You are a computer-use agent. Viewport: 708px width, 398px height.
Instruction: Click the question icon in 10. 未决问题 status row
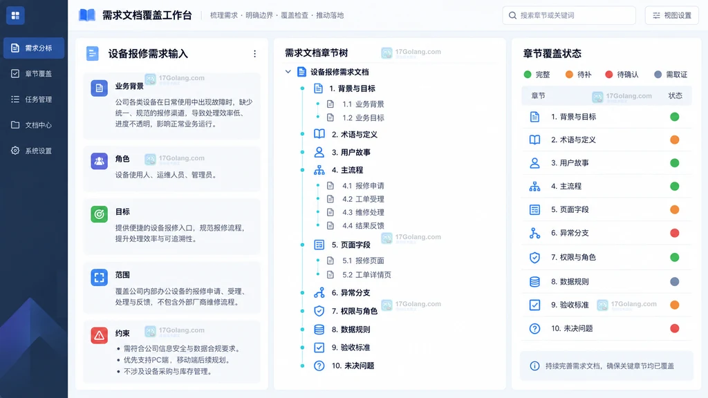[x=534, y=328]
